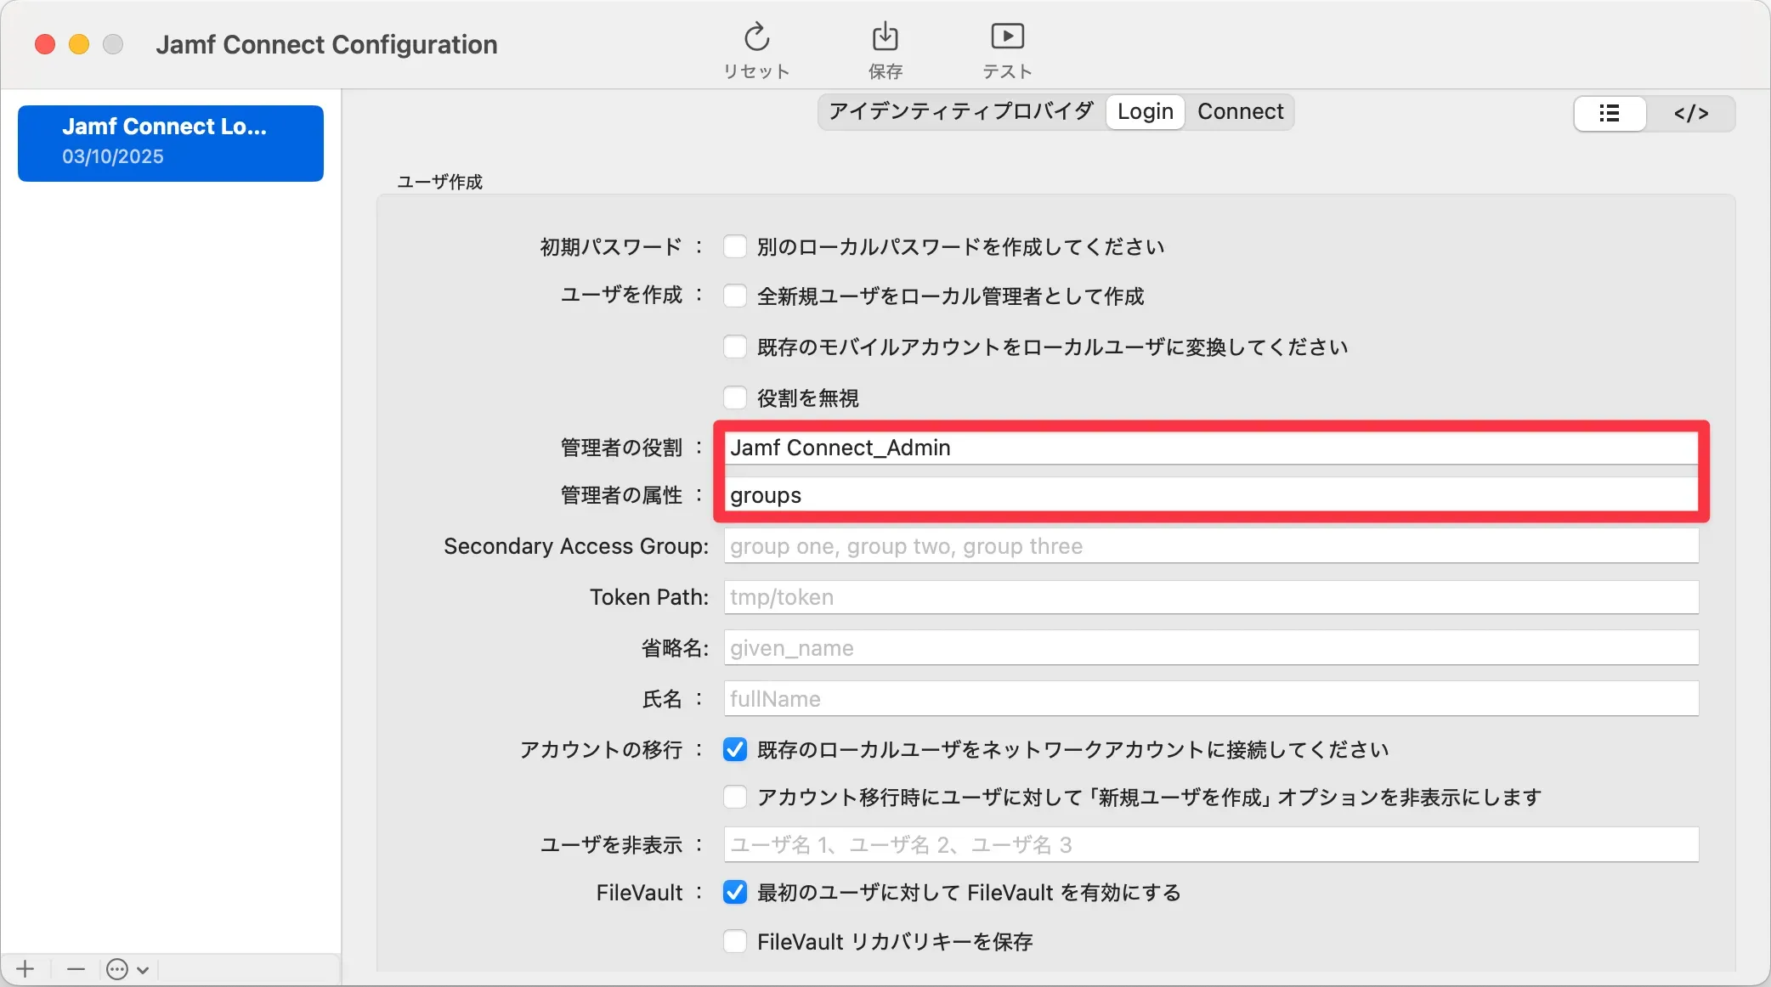Check 全新規ユーザをローカル管理者として作成
This screenshot has height=987, width=1771.
click(x=734, y=296)
